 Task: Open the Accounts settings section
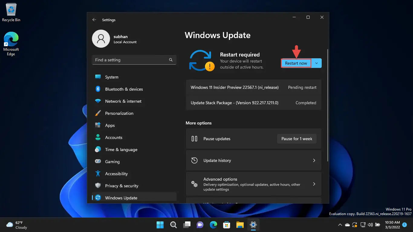114,137
